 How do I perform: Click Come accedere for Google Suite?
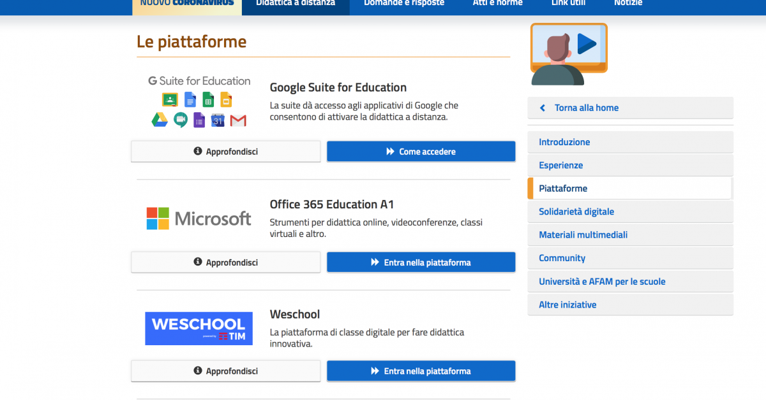[x=421, y=152]
